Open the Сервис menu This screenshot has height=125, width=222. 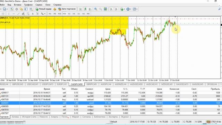(39, 5)
